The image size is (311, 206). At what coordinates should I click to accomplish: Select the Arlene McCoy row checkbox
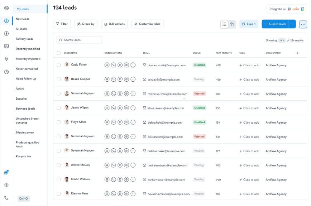point(58,165)
